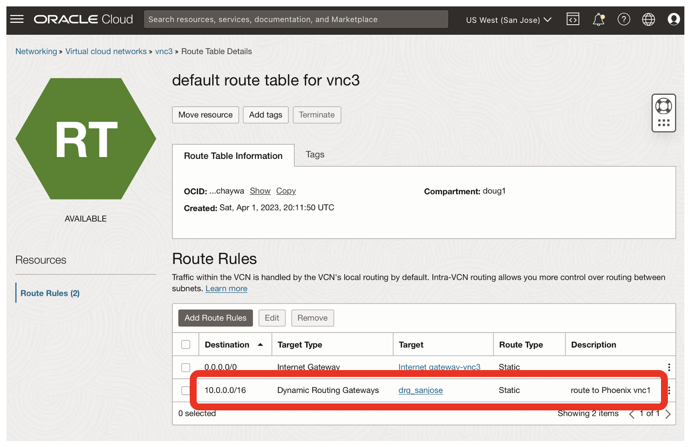Open the Cloud Shell code icon
Image resolution: width=694 pixels, height=447 pixels.
pyautogui.click(x=573, y=19)
